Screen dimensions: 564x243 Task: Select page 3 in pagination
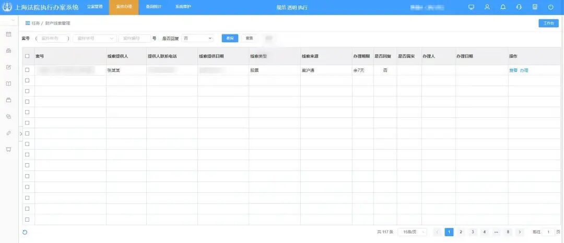click(473, 232)
